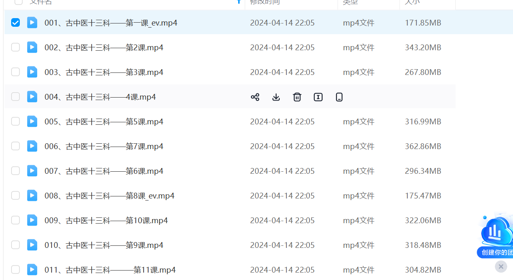Download file 004 using the download icon
Image resolution: width=513 pixels, height=280 pixels.
(x=276, y=97)
